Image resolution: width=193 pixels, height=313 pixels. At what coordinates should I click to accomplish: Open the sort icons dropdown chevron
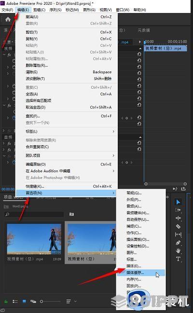pyautogui.click(x=75, y=301)
